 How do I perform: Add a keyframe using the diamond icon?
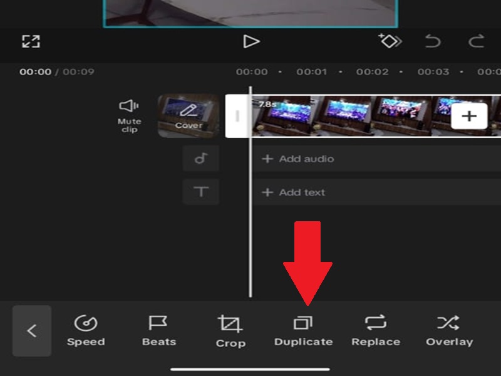[x=388, y=41]
